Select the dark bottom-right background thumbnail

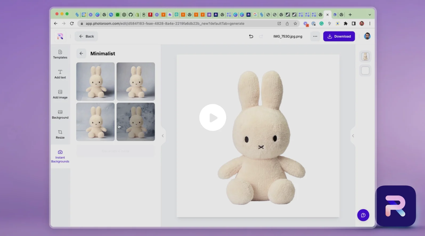(136, 122)
